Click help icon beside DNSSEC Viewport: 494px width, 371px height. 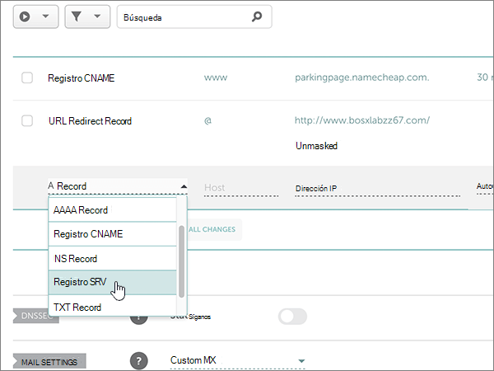point(138,317)
